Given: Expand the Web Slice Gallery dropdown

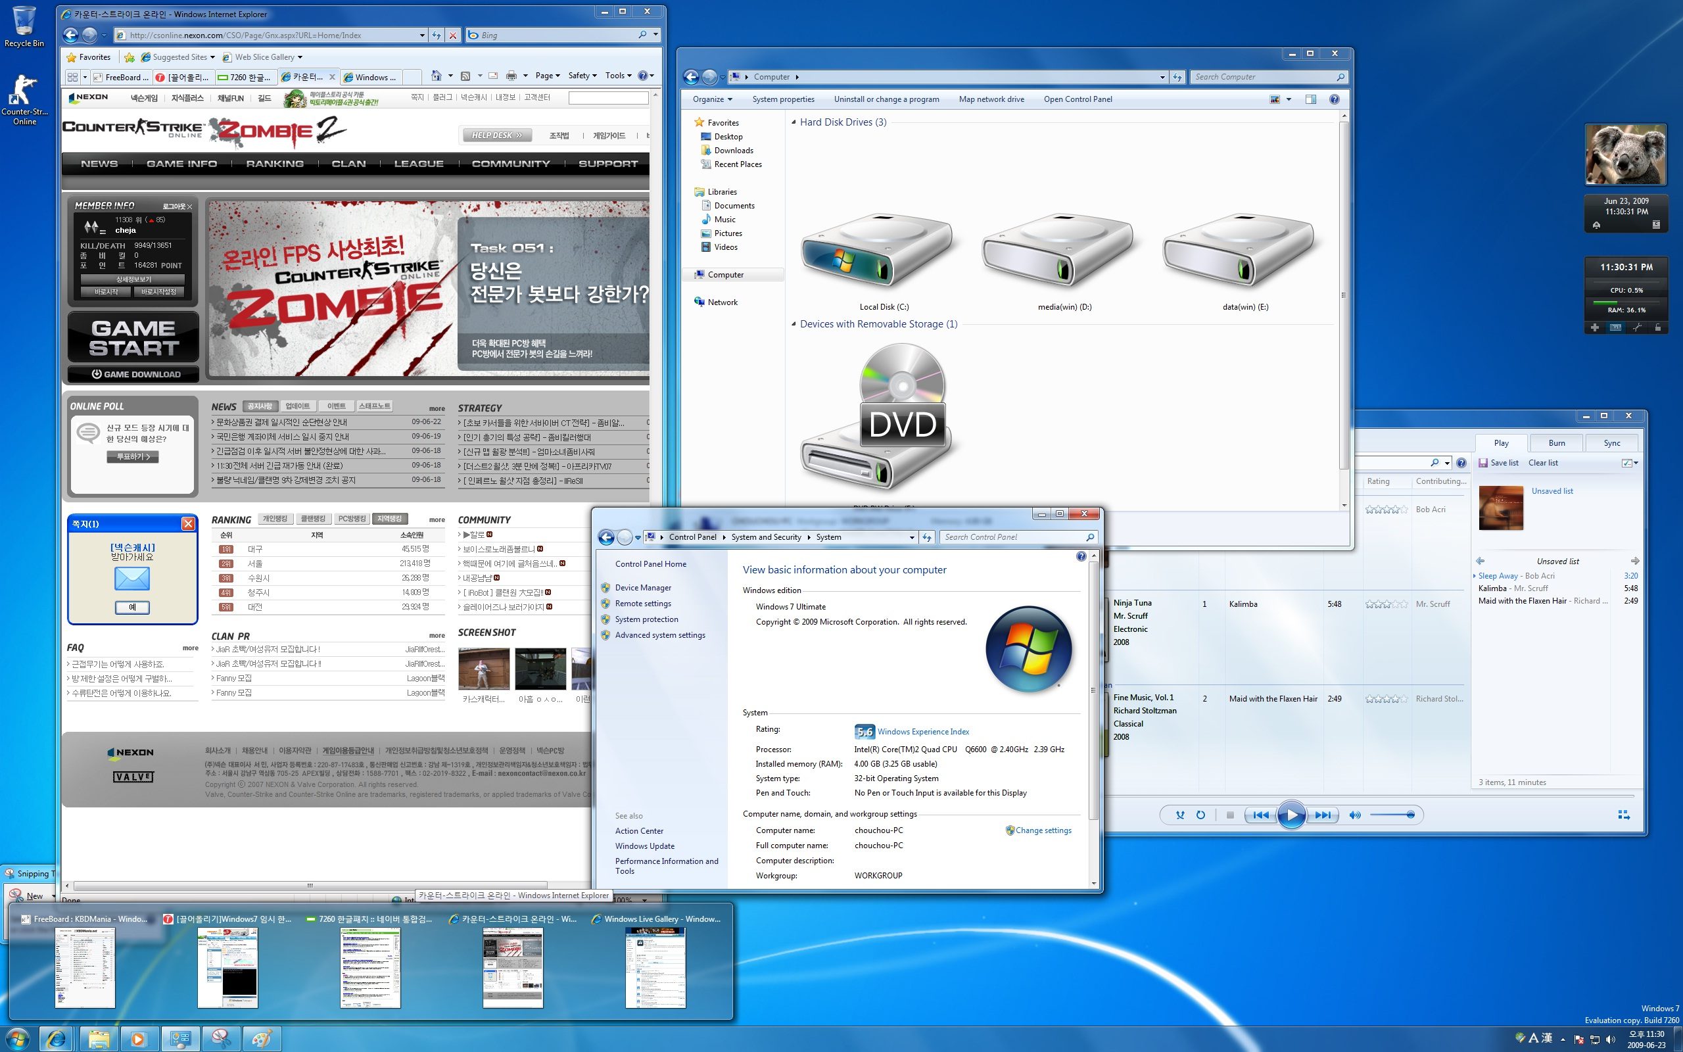Looking at the screenshot, I should pos(300,57).
